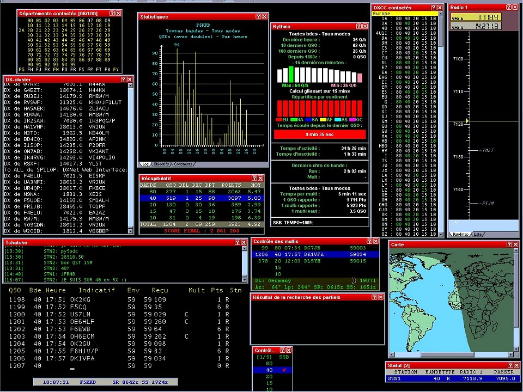Open help for the Récapitulatif window
This screenshot has width=523, height=392.
[x=254, y=178]
